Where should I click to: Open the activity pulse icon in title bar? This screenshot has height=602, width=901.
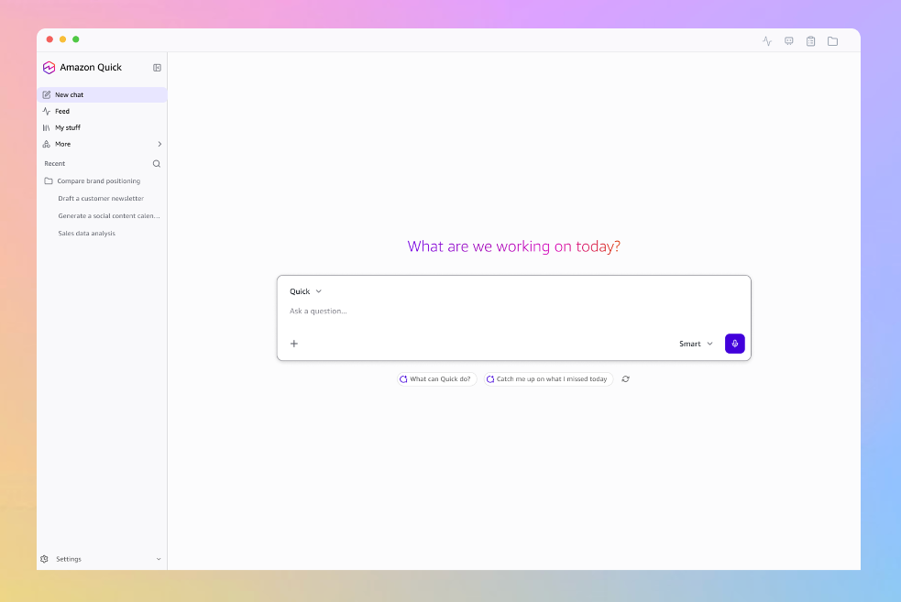tap(767, 41)
